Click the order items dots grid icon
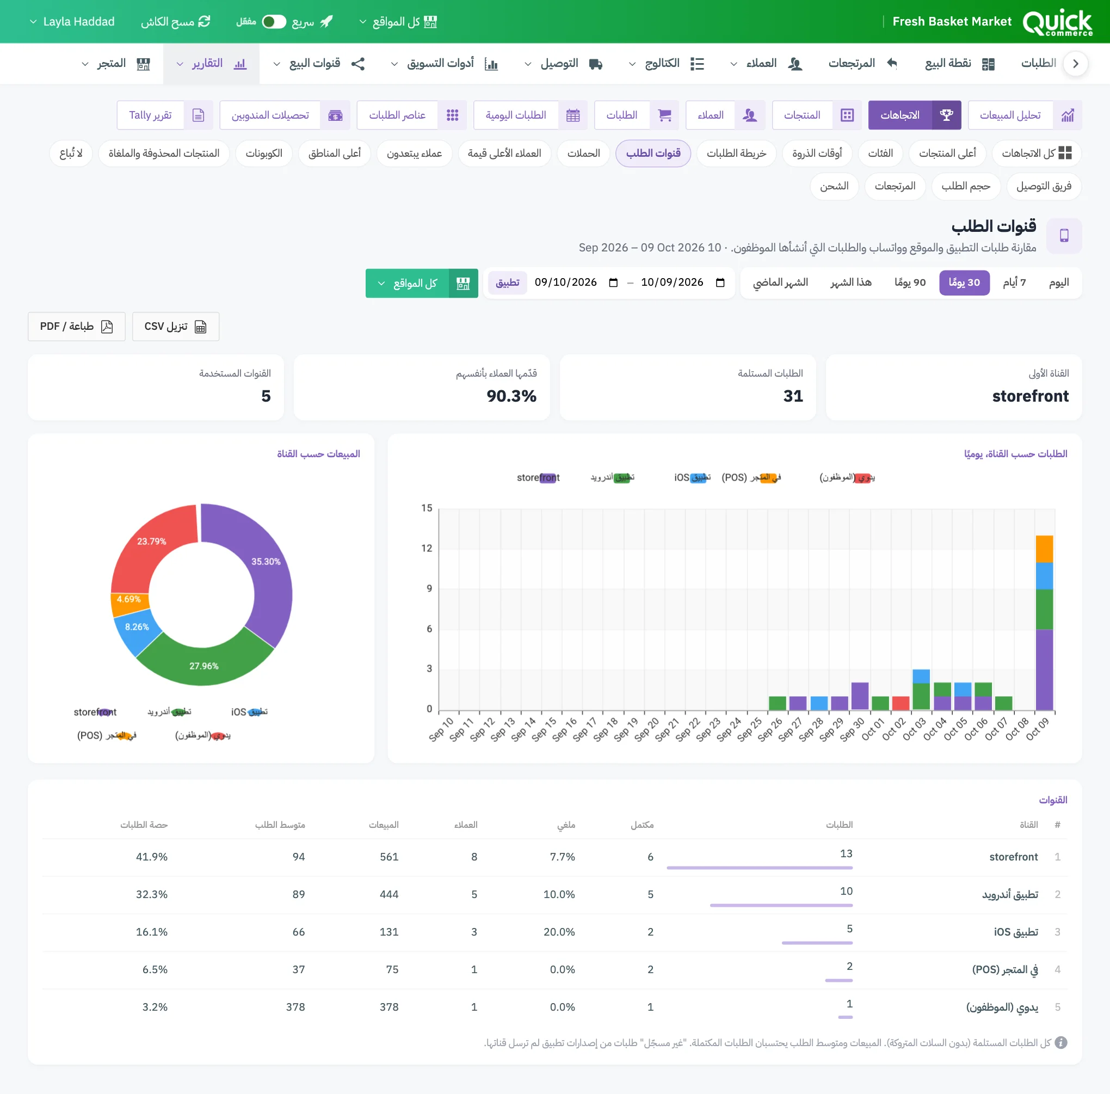The width and height of the screenshot is (1110, 1094). tap(452, 115)
